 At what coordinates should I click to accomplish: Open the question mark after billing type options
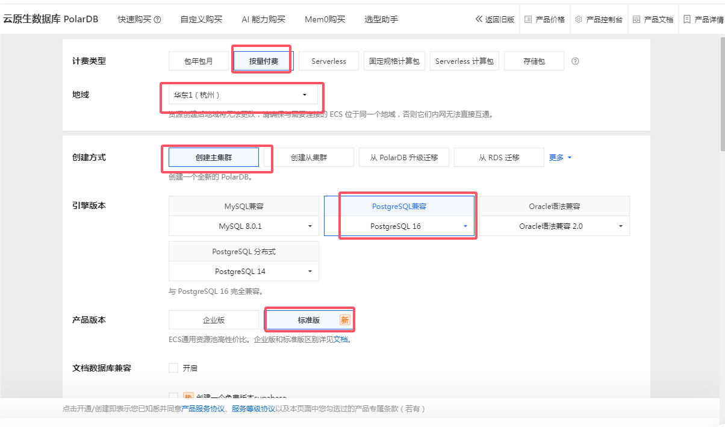[x=575, y=61]
